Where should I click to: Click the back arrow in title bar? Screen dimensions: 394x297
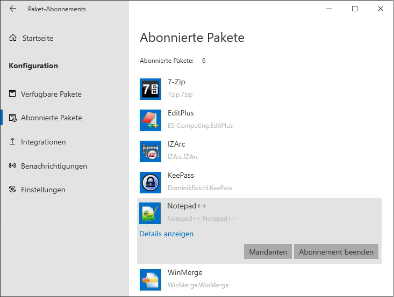tap(13, 9)
